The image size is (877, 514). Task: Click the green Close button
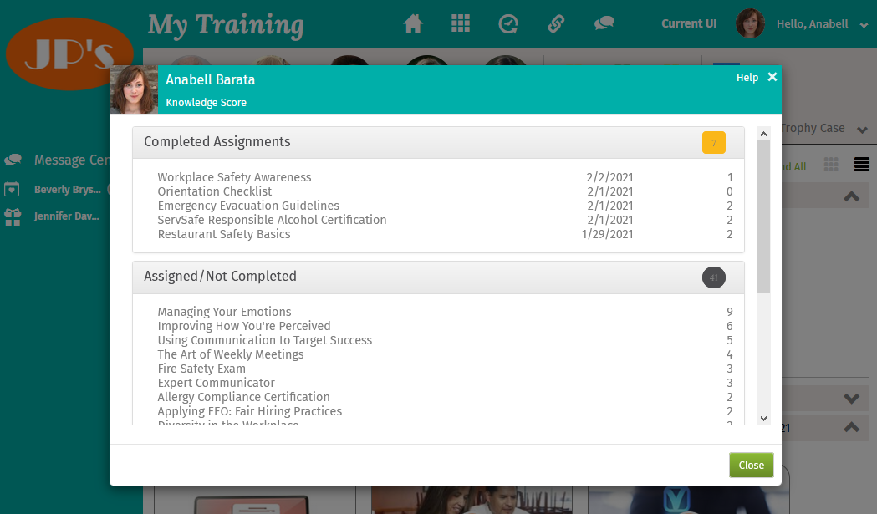tap(751, 465)
